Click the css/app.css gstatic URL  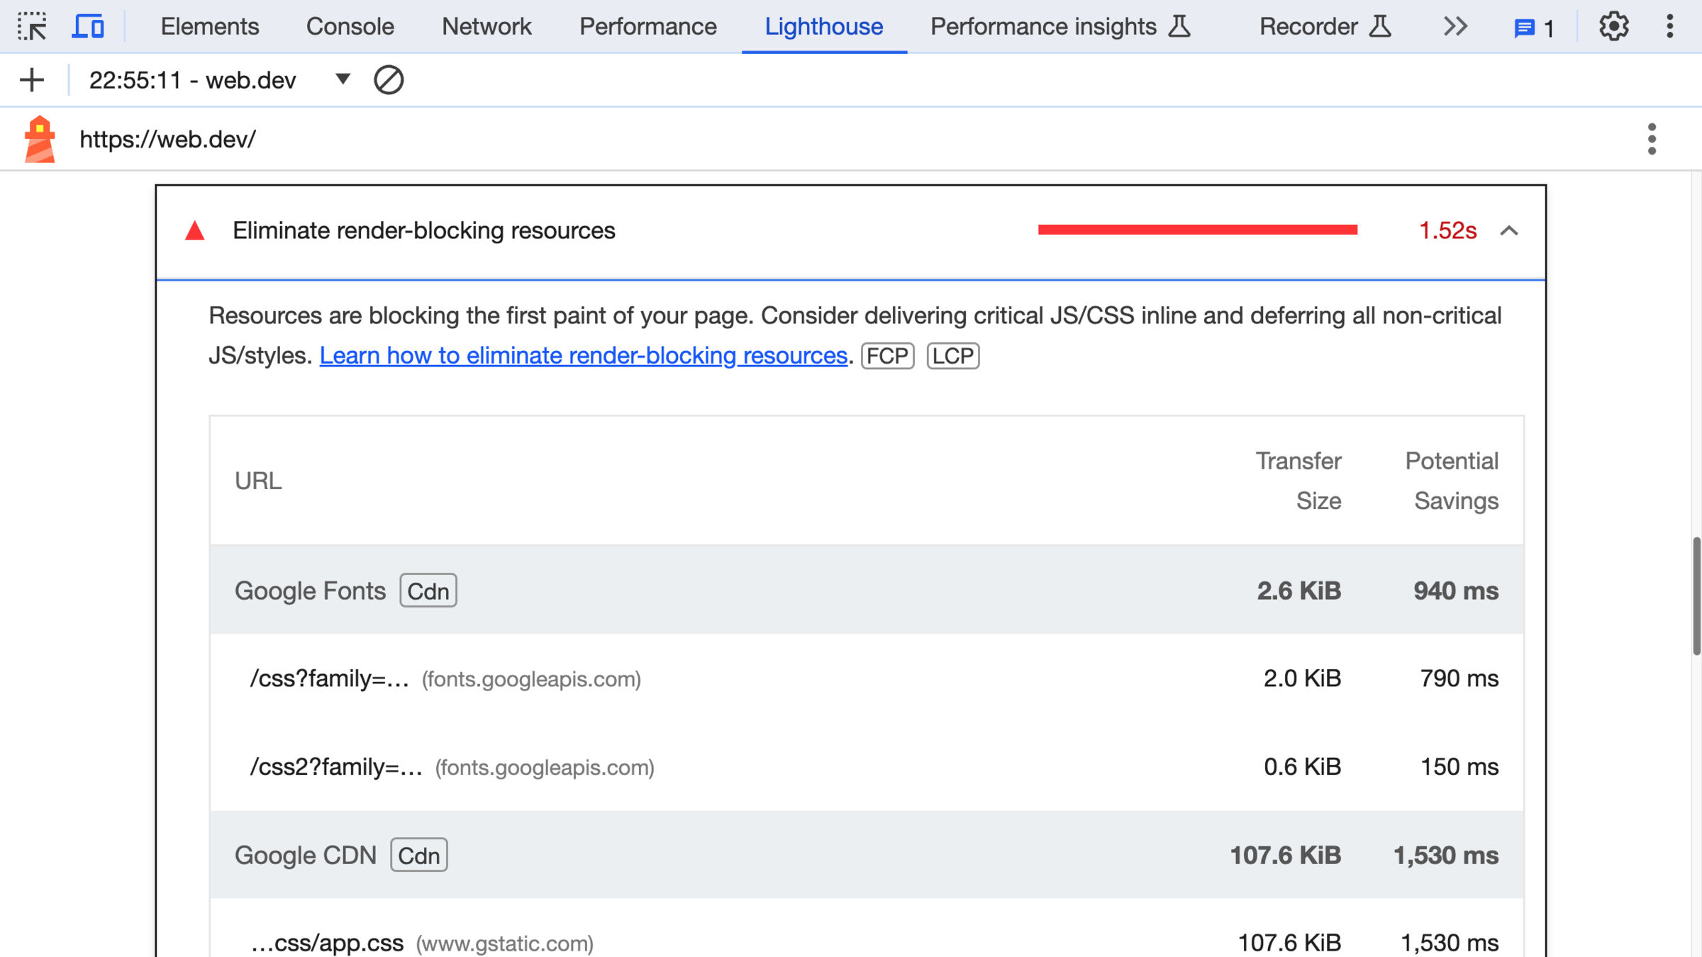click(327, 943)
